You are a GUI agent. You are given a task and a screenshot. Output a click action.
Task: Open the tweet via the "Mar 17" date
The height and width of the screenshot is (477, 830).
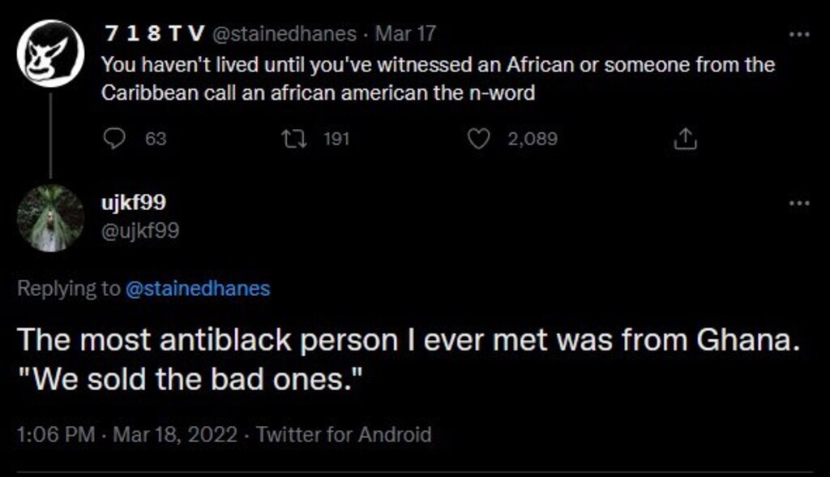[417, 34]
